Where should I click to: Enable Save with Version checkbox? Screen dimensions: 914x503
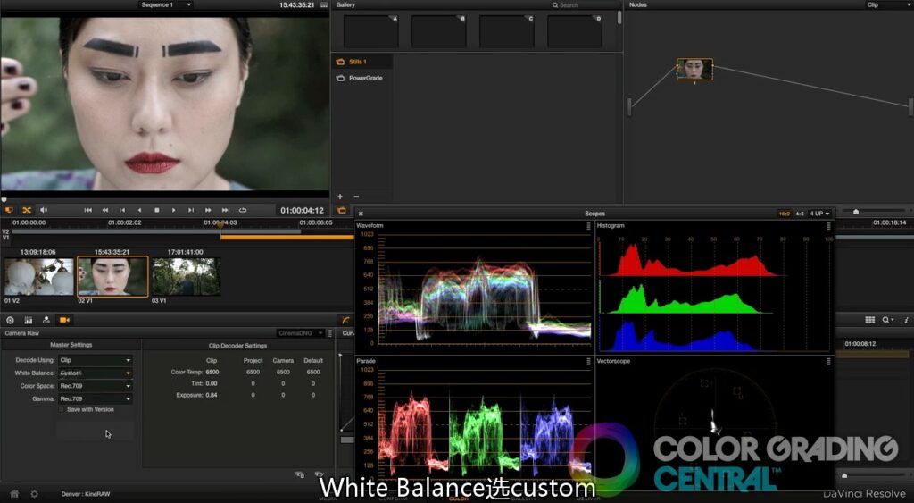(x=62, y=409)
